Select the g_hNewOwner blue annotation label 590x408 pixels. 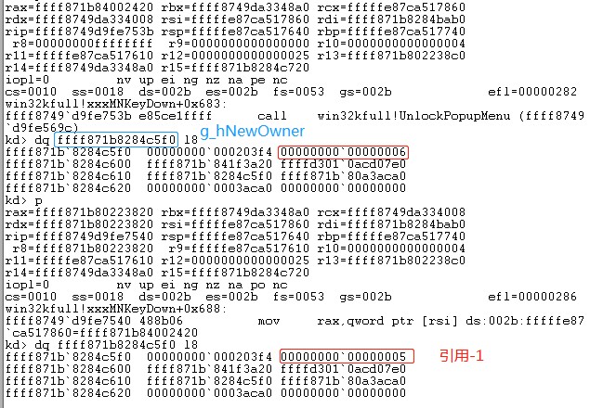[252, 131]
